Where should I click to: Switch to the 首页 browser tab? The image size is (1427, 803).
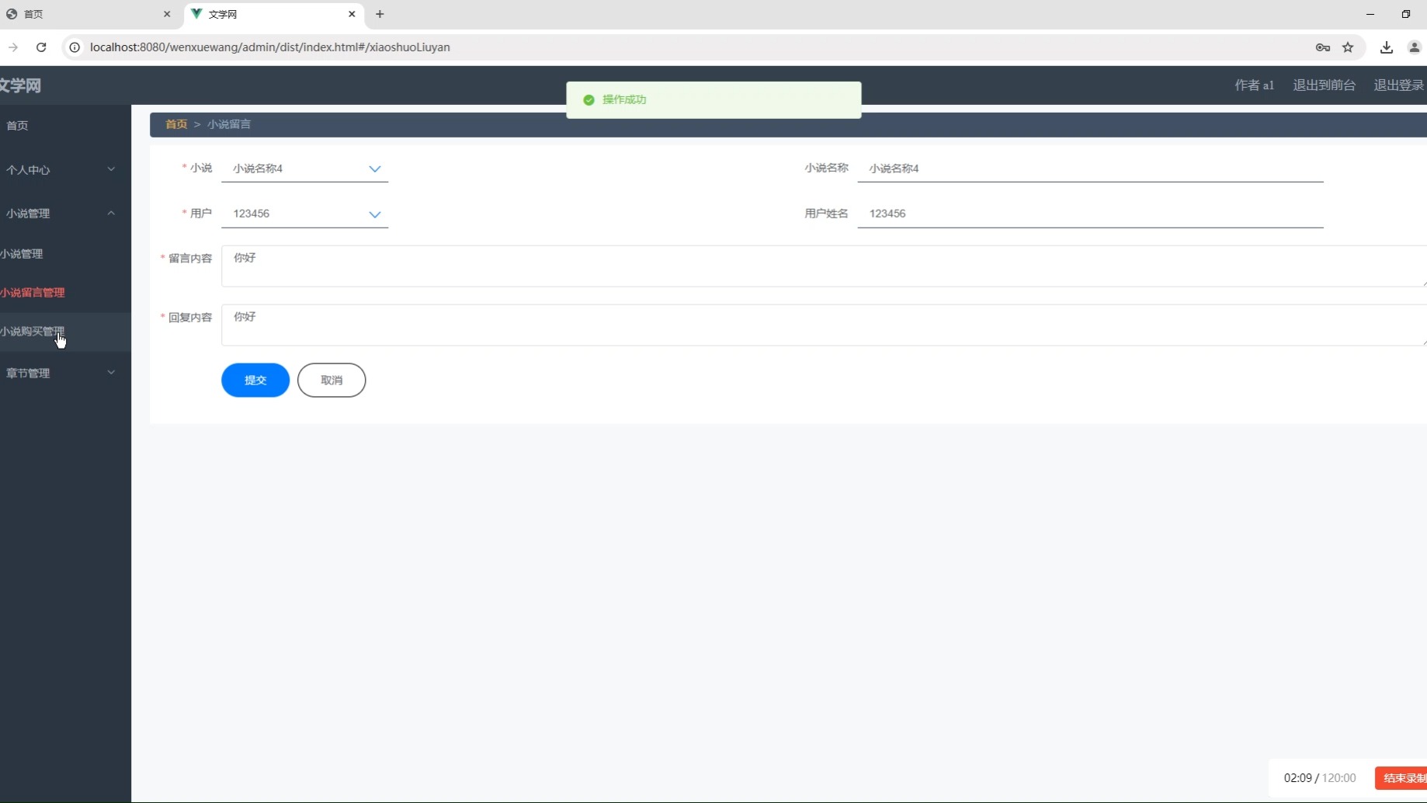(89, 14)
